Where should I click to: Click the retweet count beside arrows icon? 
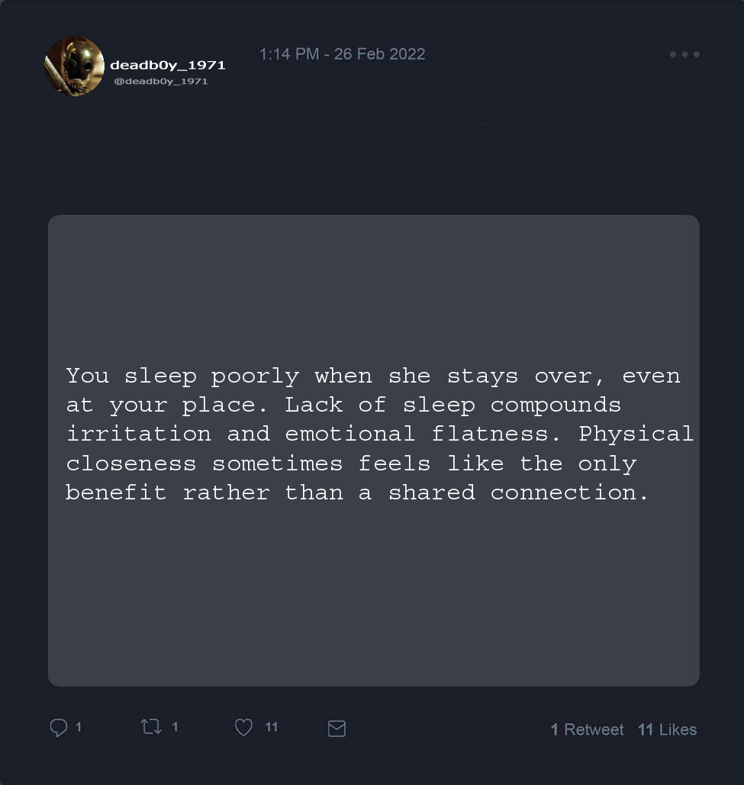pyautogui.click(x=175, y=727)
